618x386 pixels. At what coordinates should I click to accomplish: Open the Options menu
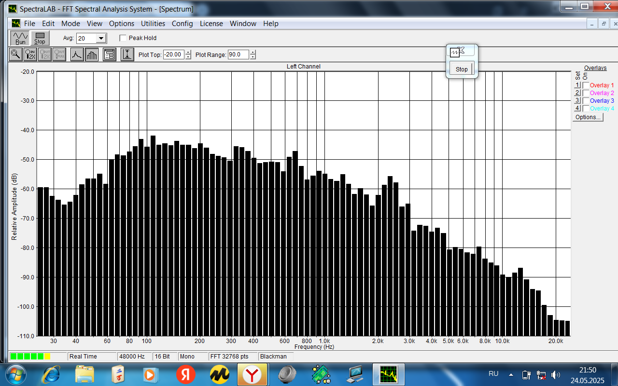coord(122,23)
